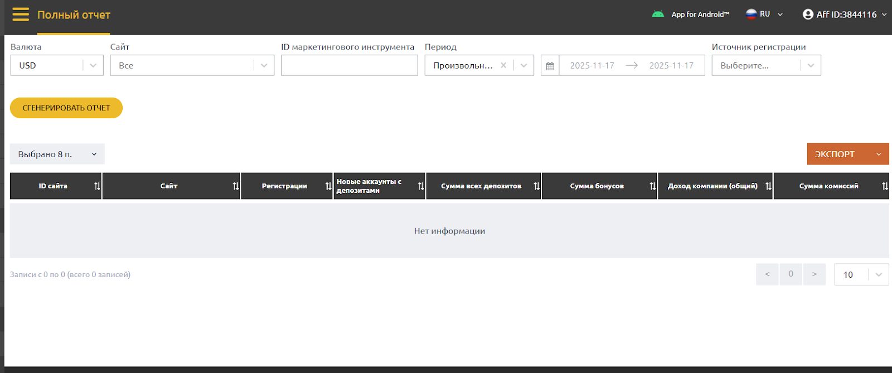Click the Android app icon

point(658,14)
